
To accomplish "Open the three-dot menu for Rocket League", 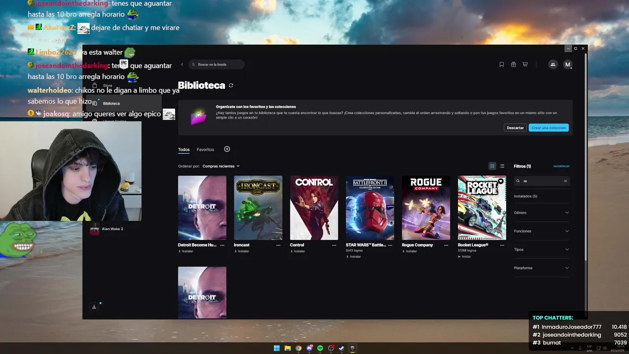I will (502, 245).
